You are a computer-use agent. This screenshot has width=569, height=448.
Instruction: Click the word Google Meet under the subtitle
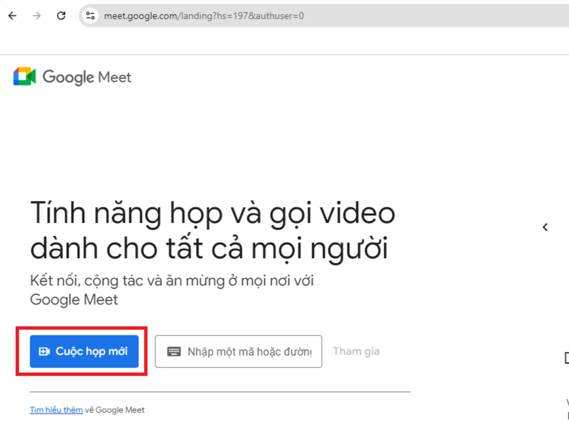point(74,300)
